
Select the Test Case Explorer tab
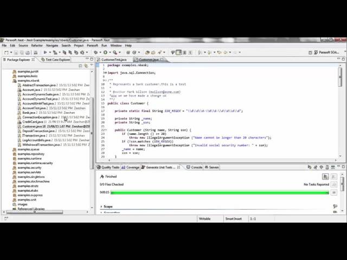55,60
